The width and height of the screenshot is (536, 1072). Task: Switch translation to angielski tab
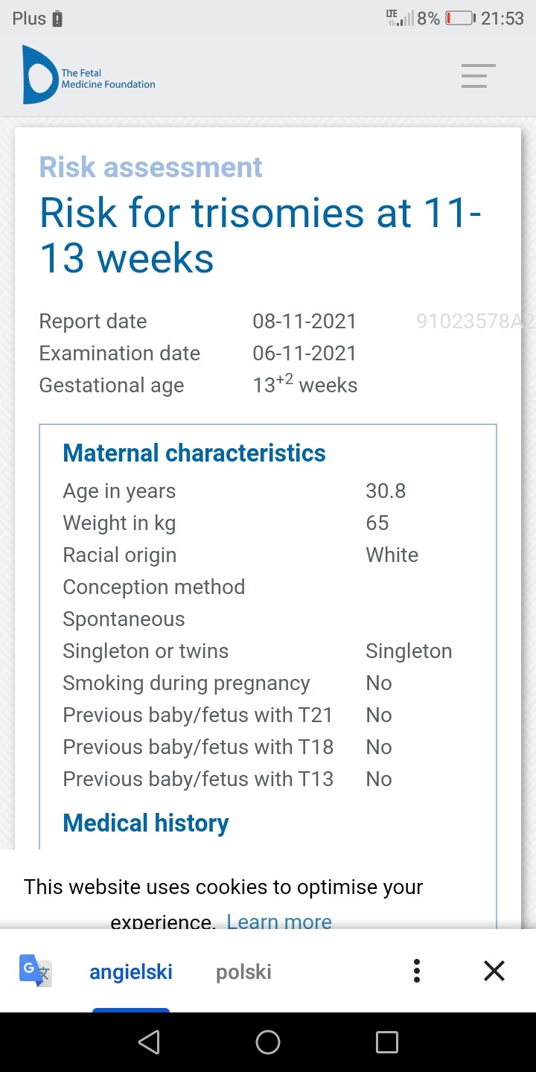click(x=131, y=972)
